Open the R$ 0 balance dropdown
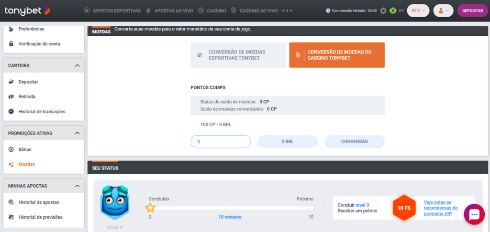Screen dimensions: 490x232 click(418, 11)
